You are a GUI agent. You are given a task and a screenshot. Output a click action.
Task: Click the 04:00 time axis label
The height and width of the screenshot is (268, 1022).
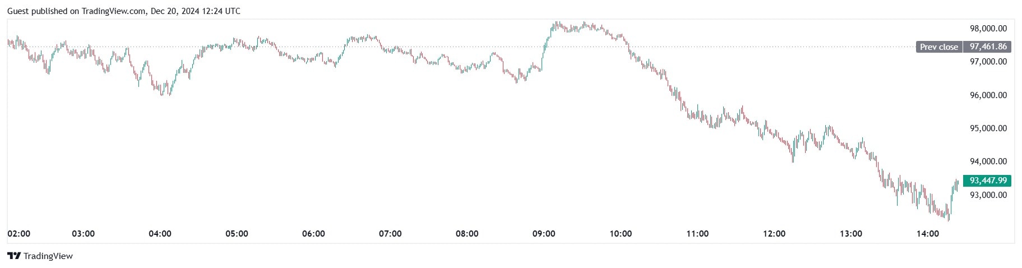click(160, 234)
